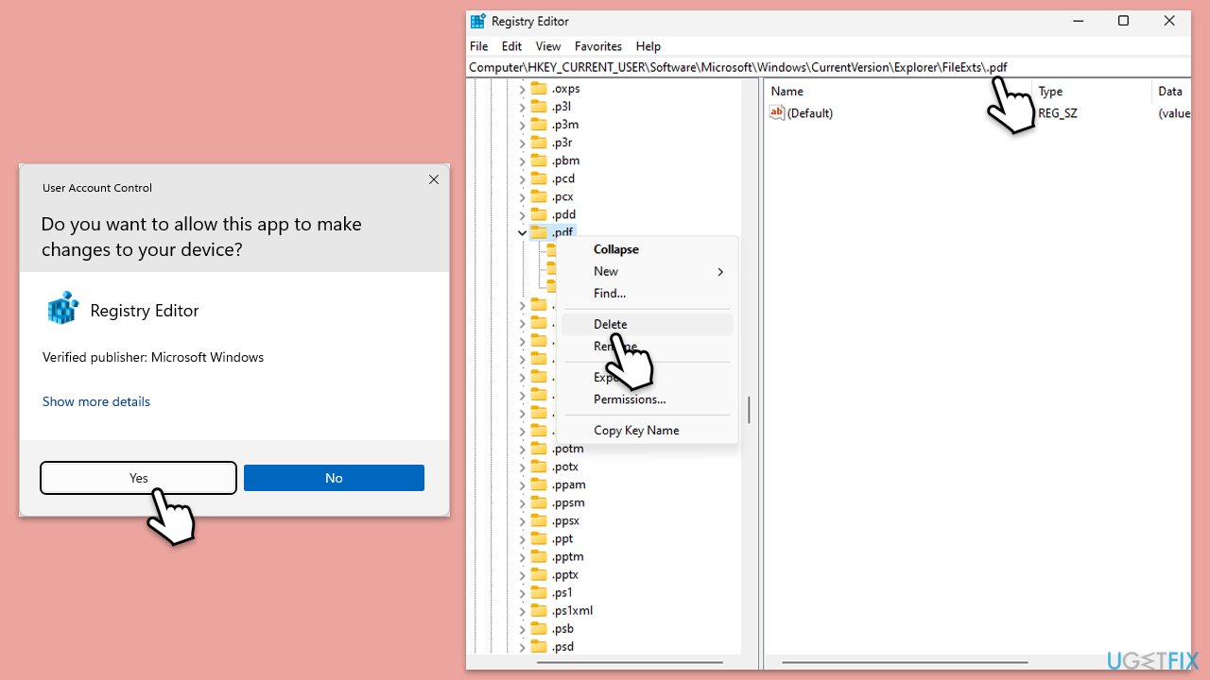
Task: Select the .pptx key label
Action: (x=565, y=574)
